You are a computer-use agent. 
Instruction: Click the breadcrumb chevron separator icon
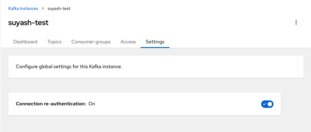tap(43, 9)
